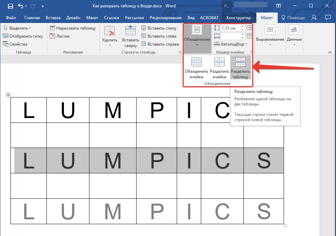
Task: Switch to the Рецензирование tab
Action: click(x=166, y=18)
